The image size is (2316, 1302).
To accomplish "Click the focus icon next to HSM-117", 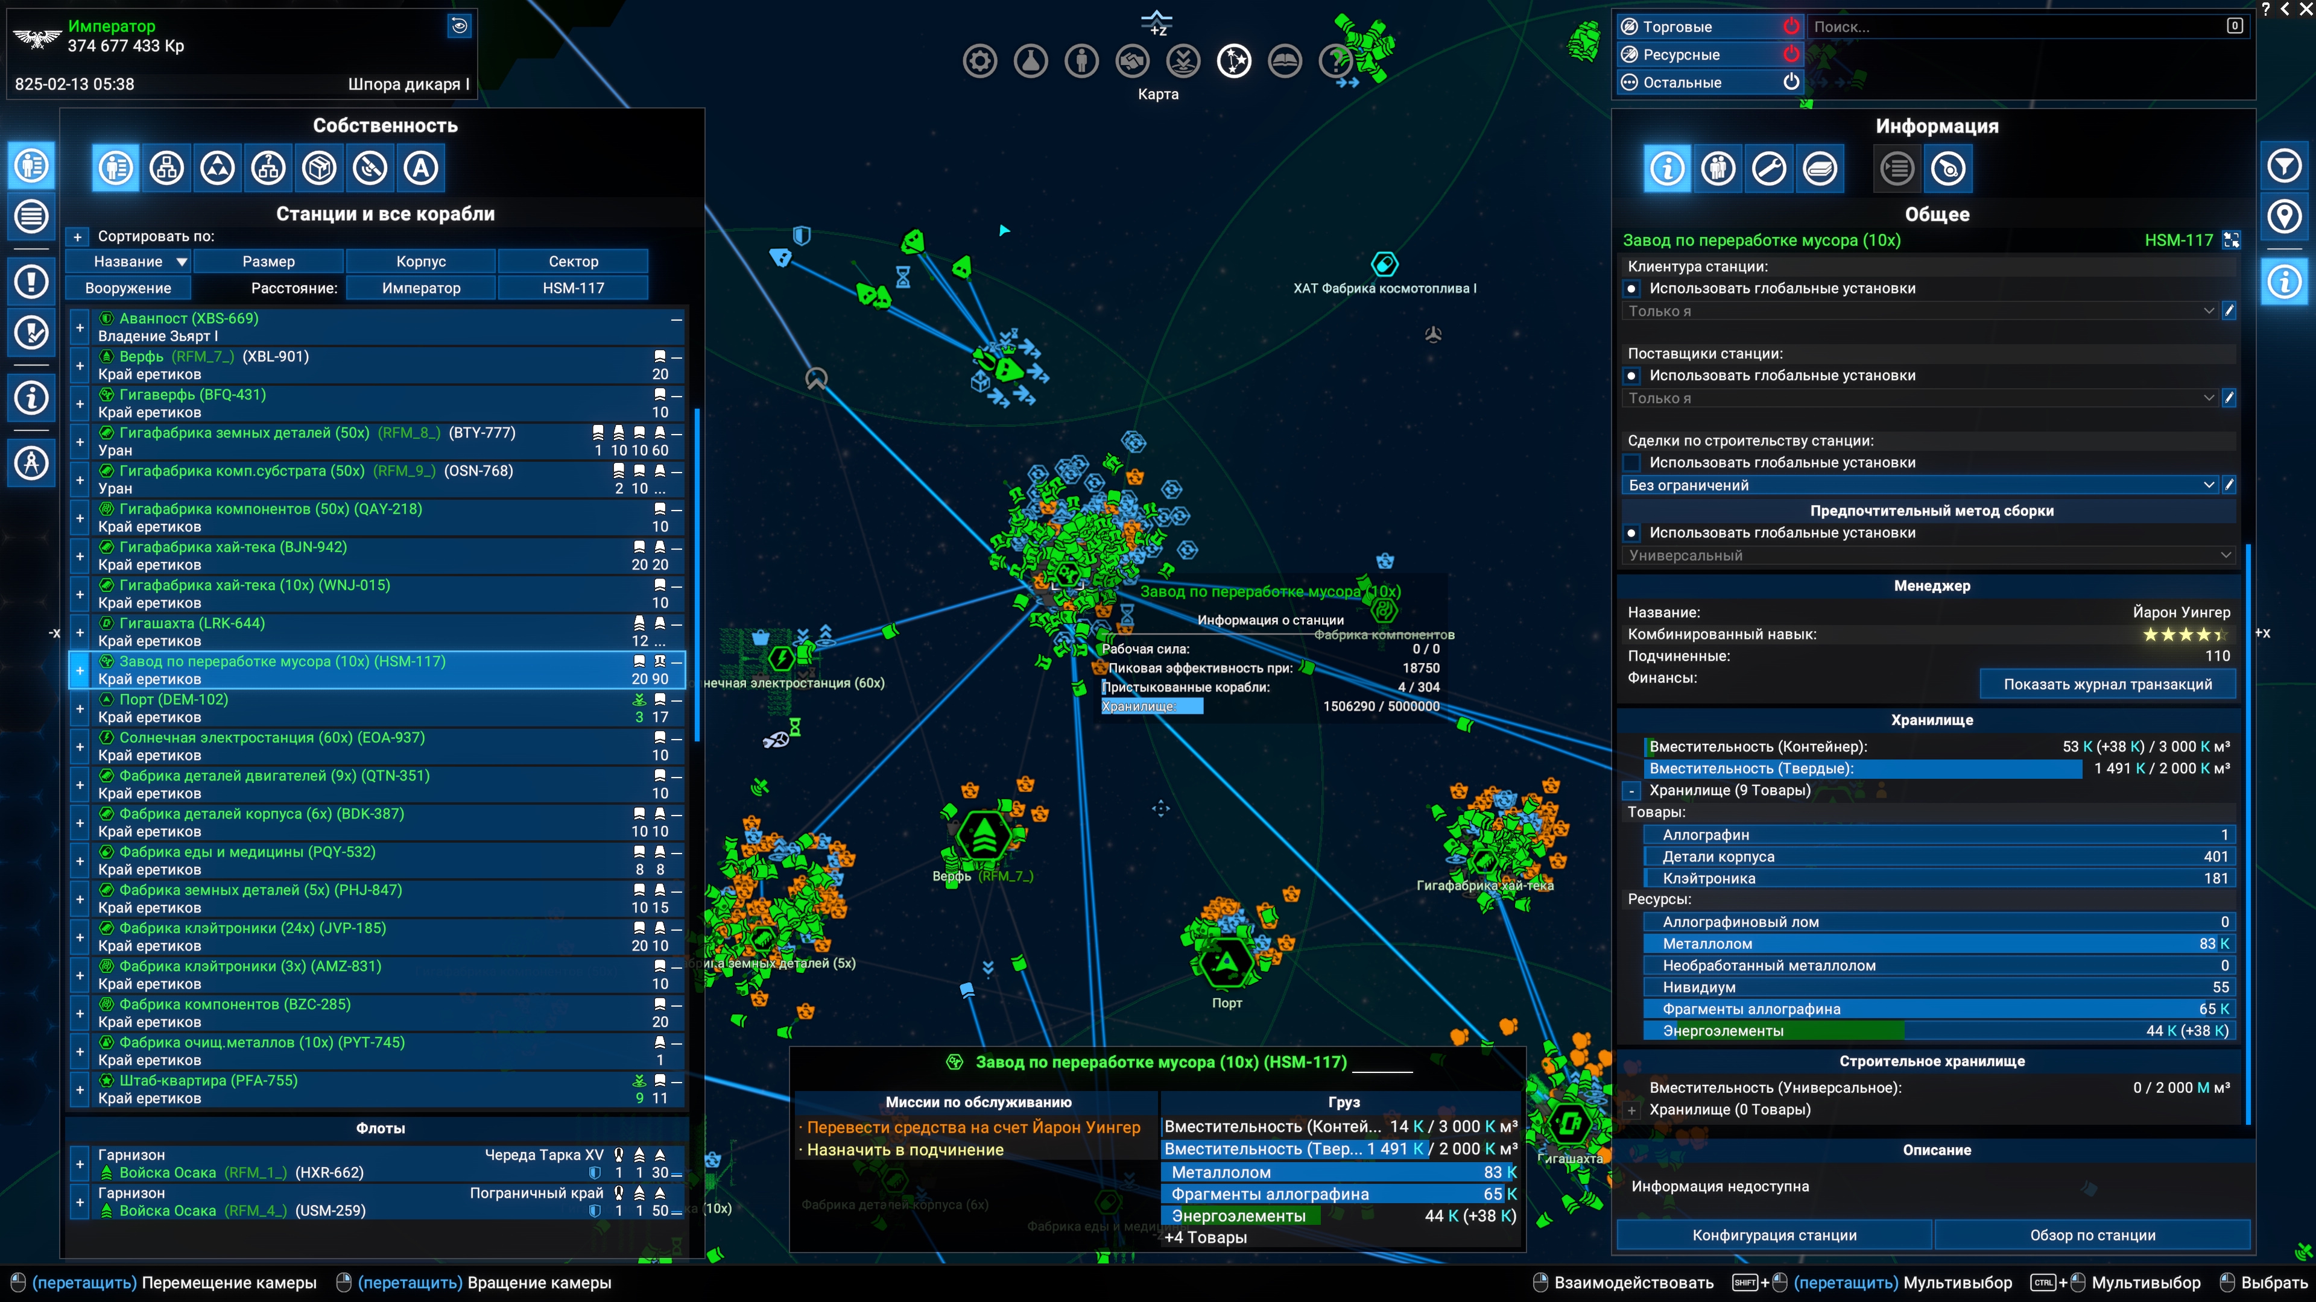I will click(x=2232, y=240).
